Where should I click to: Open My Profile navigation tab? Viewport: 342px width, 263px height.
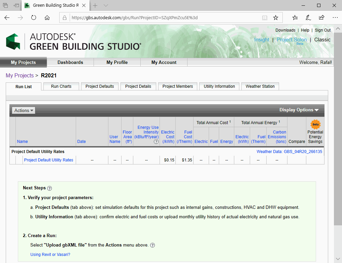(117, 62)
